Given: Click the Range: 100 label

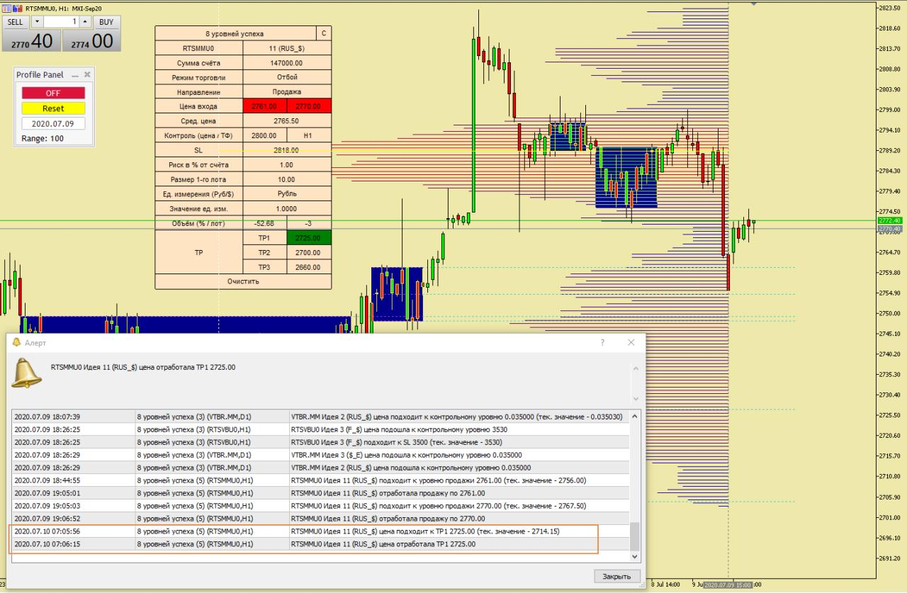Looking at the screenshot, I should click(x=43, y=138).
